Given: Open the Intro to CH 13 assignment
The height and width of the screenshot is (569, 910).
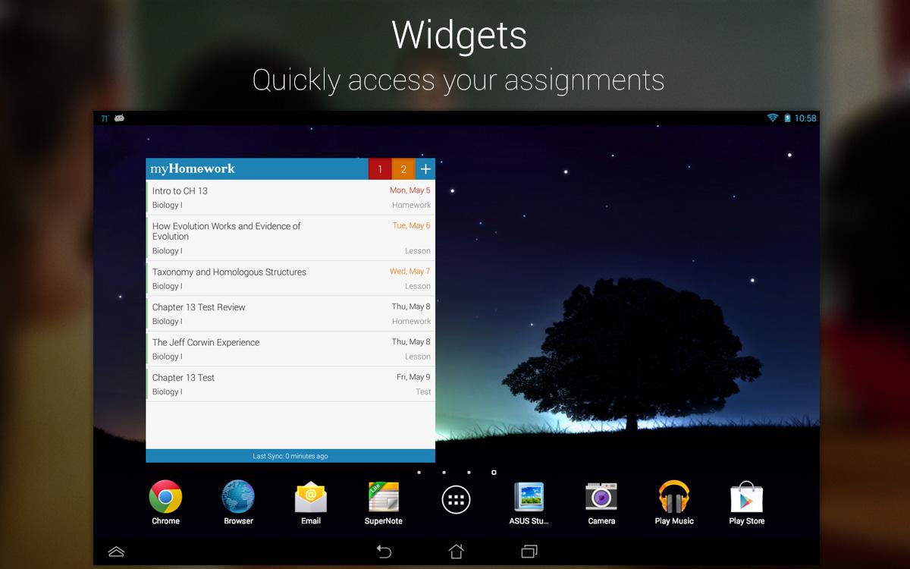Looking at the screenshot, I should click(290, 197).
